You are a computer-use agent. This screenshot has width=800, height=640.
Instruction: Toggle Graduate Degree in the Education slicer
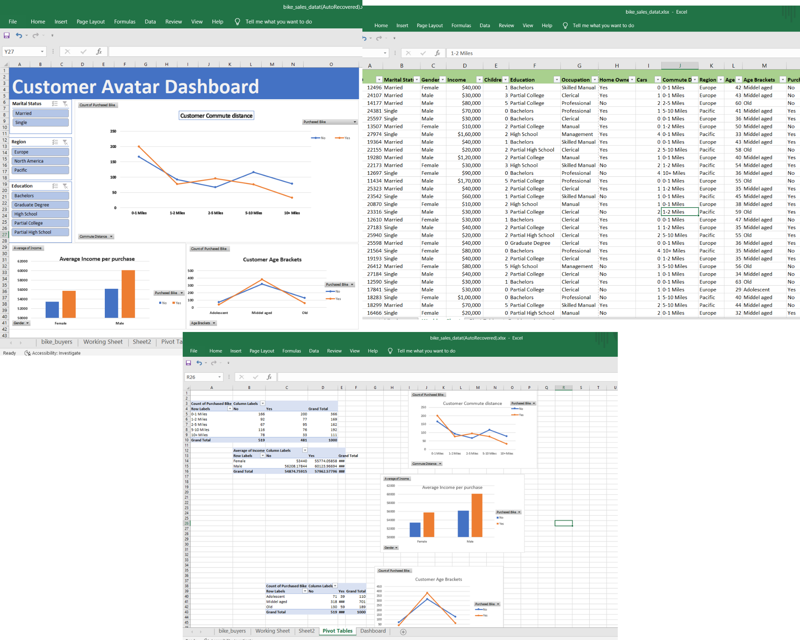pos(40,204)
